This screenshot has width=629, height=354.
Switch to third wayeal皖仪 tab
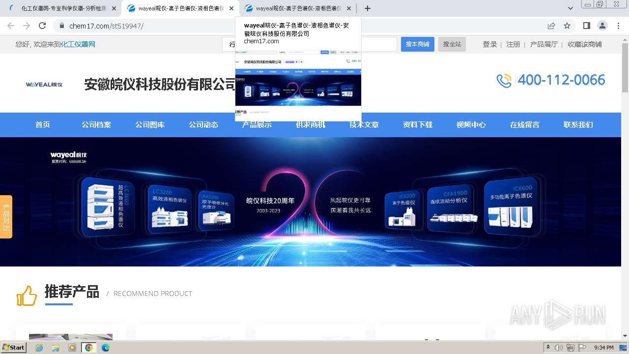click(298, 8)
